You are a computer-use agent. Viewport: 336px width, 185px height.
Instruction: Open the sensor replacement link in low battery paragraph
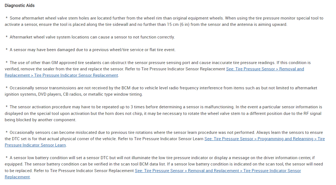coord(217,171)
